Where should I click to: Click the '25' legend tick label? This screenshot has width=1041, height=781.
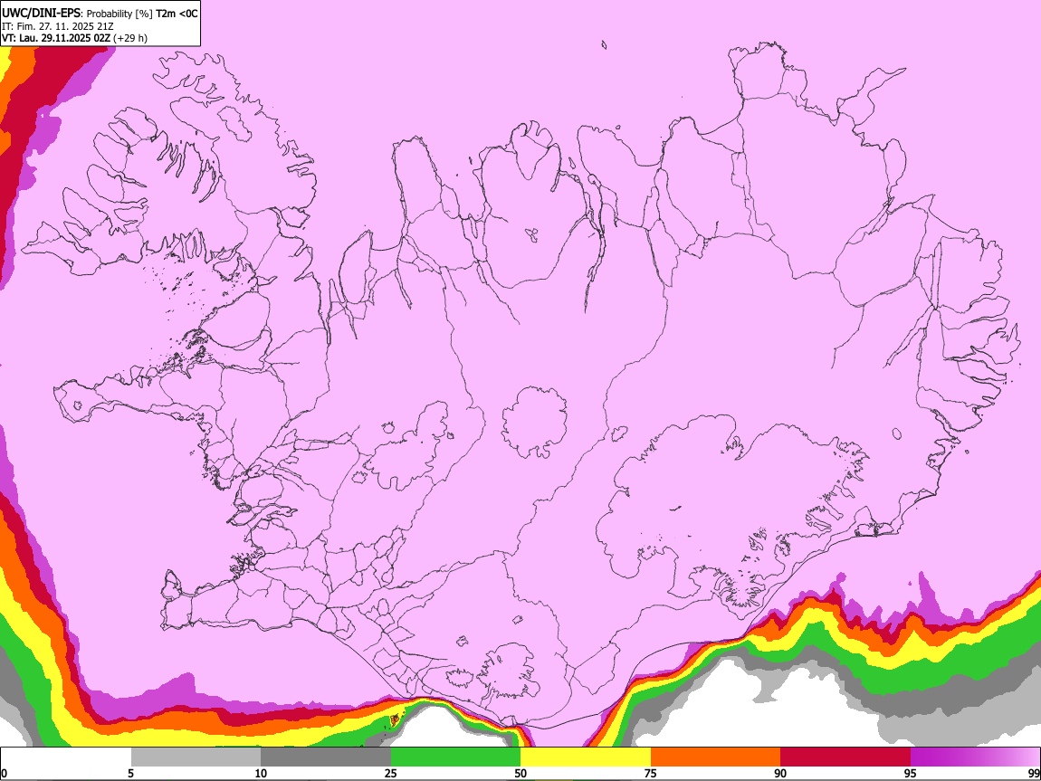(391, 774)
